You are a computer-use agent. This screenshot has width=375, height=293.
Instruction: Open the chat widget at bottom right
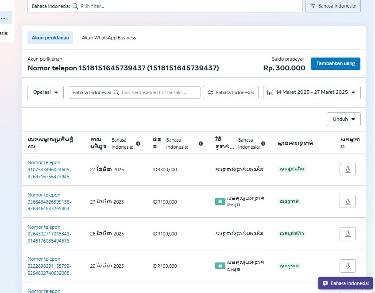[345, 283]
